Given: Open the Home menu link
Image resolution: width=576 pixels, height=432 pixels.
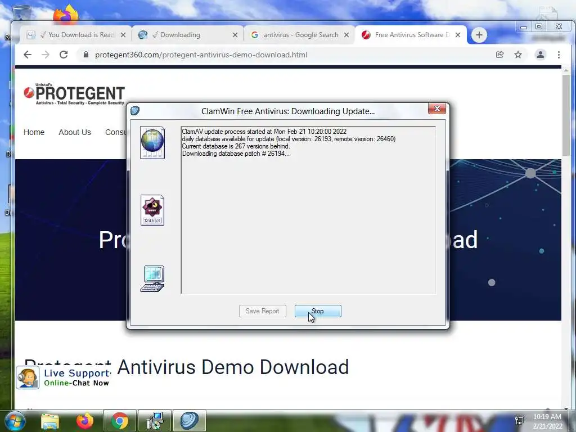Looking at the screenshot, I should click(34, 132).
